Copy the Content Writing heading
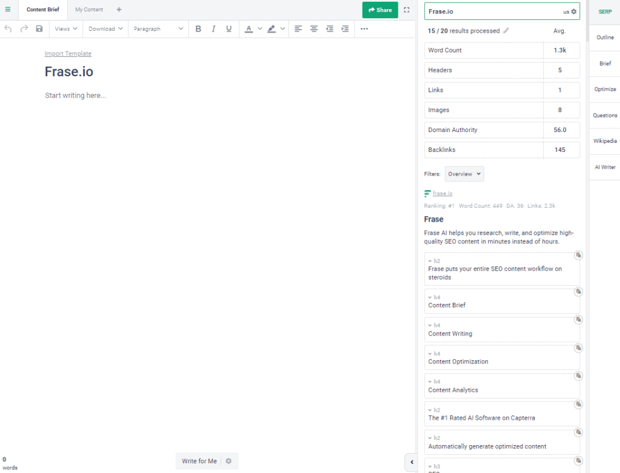 pyautogui.click(x=578, y=319)
